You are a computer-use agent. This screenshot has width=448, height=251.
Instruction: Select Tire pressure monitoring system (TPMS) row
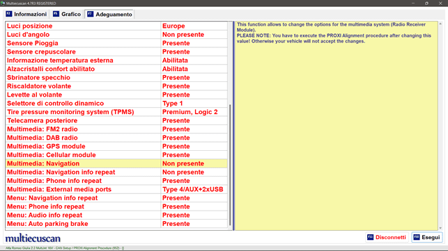click(116, 112)
